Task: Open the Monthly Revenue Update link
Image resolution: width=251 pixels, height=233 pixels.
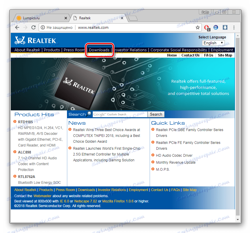Action: pyautogui.click(x=176, y=163)
